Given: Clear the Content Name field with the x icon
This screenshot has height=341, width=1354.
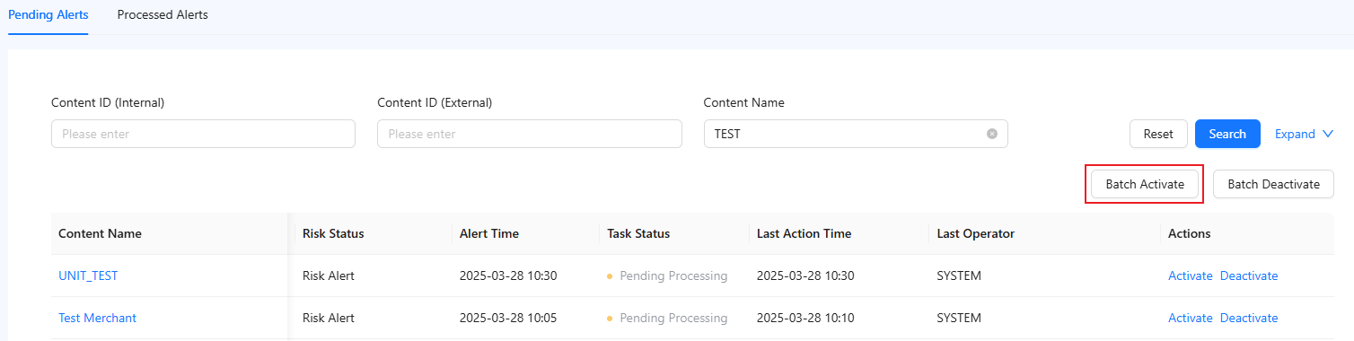Looking at the screenshot, I should tap(992, 134).
